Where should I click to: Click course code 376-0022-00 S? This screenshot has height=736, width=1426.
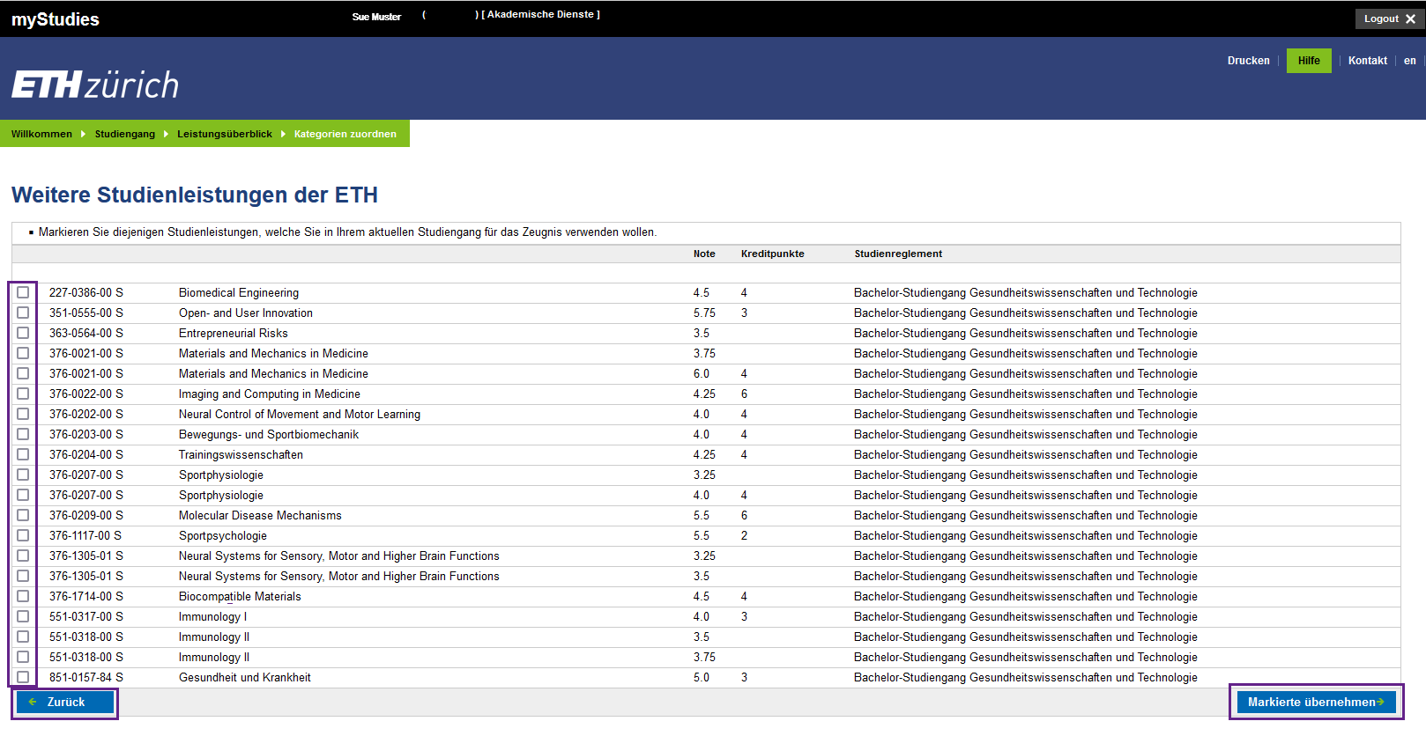coord(86,394)
